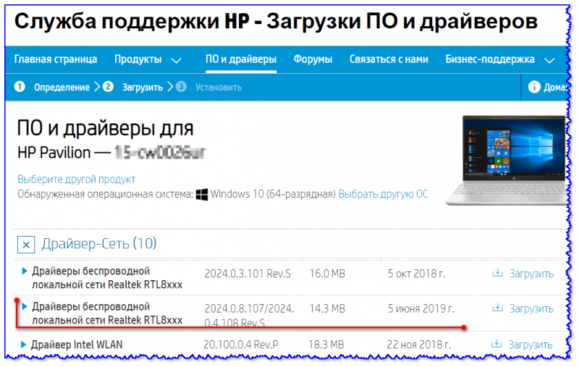Click the Драйвер-Сеть (10) heading
579x367 pixels.
click(99, 244)
